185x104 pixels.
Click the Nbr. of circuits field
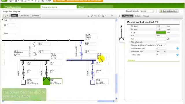[161, 42]
